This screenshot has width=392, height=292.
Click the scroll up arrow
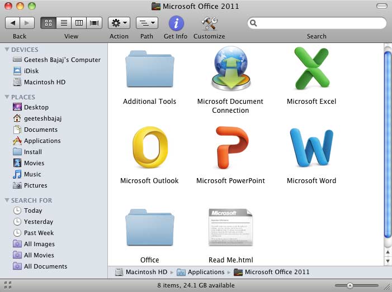pyautogui.click(x=388, y=252)
